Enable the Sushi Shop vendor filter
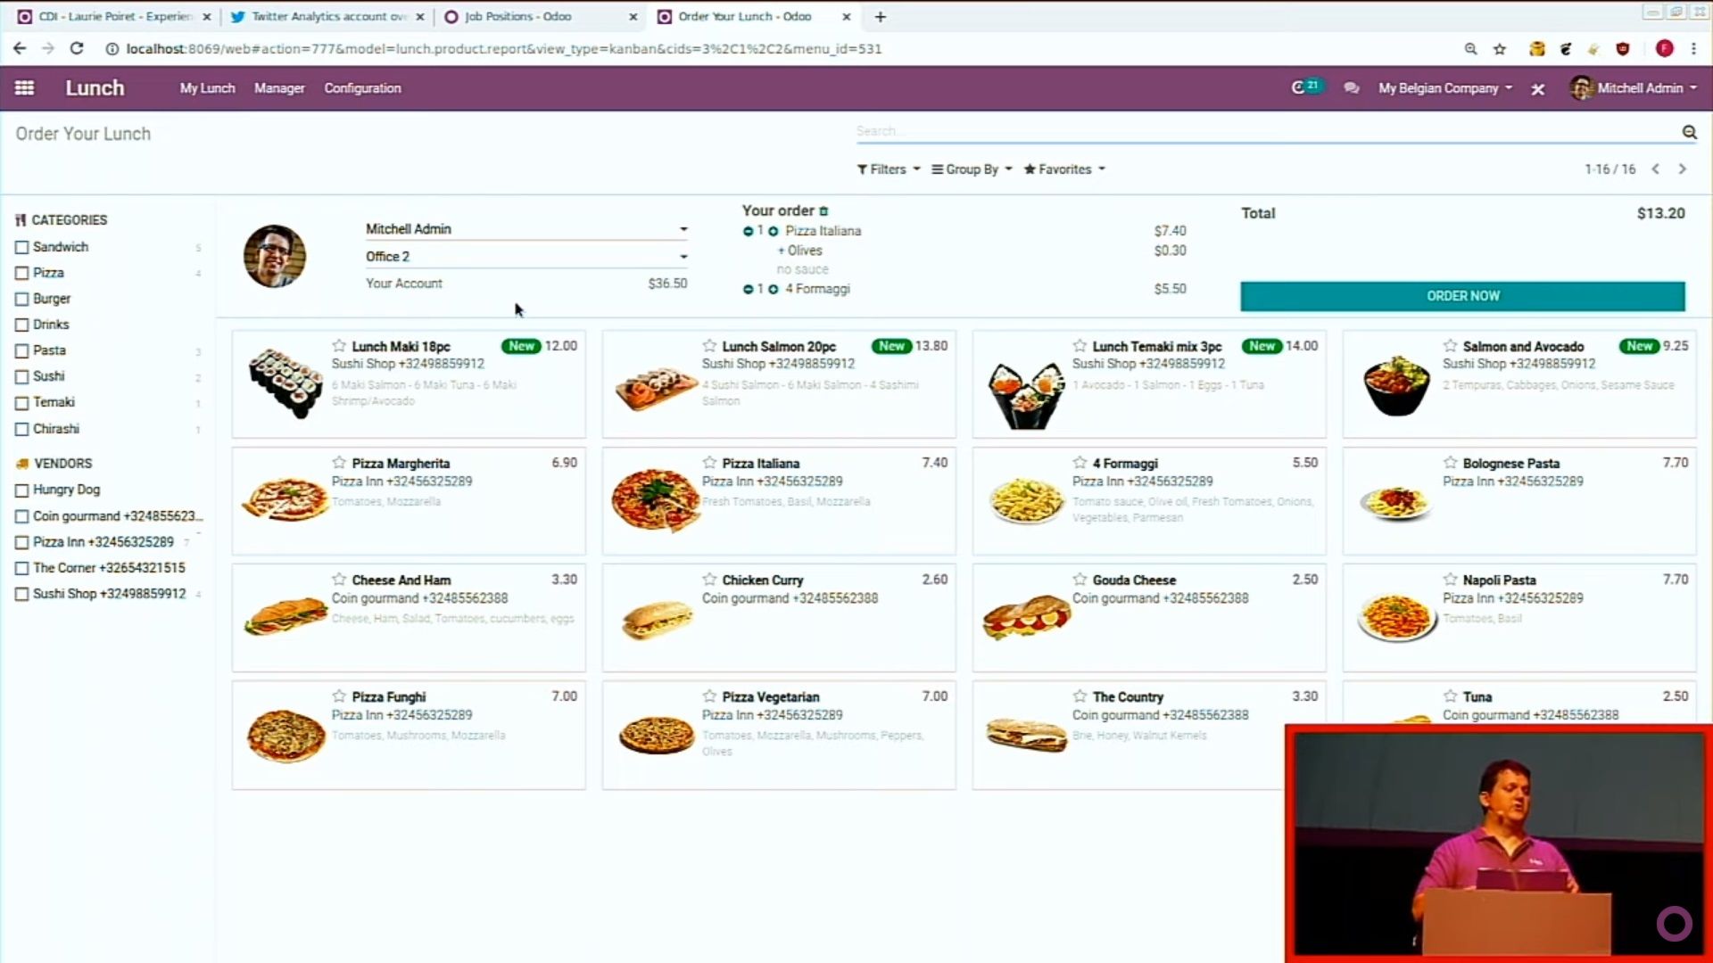1713x963 pixels. tap(21, 594)
